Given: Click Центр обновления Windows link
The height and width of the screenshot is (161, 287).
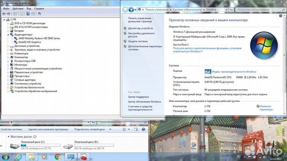Looking at the screenshot, I should (144, 102).
